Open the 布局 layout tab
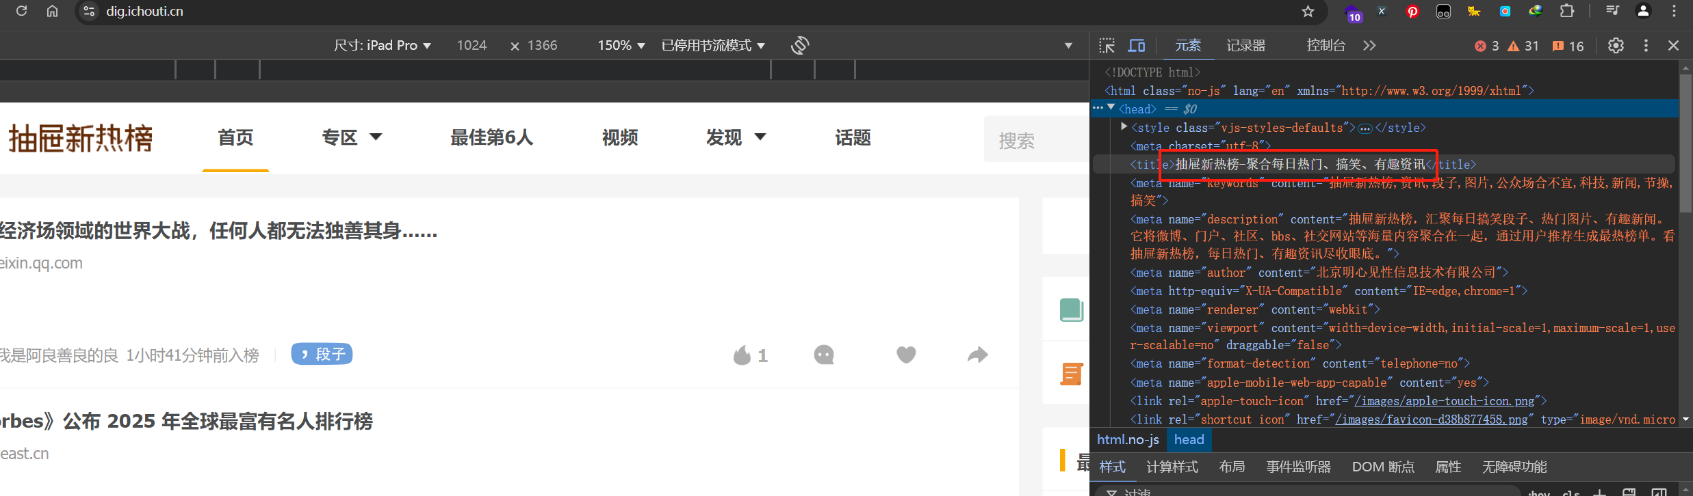The width and height of the screenshot is (1693, 496). (1232, 467)
